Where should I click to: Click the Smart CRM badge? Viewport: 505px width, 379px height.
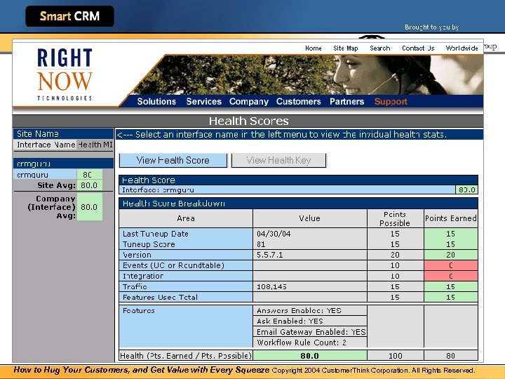(x=69, y=16)
